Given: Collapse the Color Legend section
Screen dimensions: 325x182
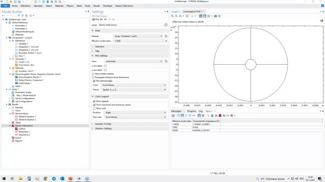Looking at the screenshot, I should tap(130, 97).
